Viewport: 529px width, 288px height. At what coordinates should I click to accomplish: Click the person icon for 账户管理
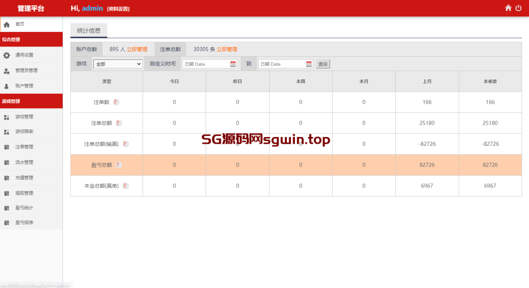tap(7, 86)
